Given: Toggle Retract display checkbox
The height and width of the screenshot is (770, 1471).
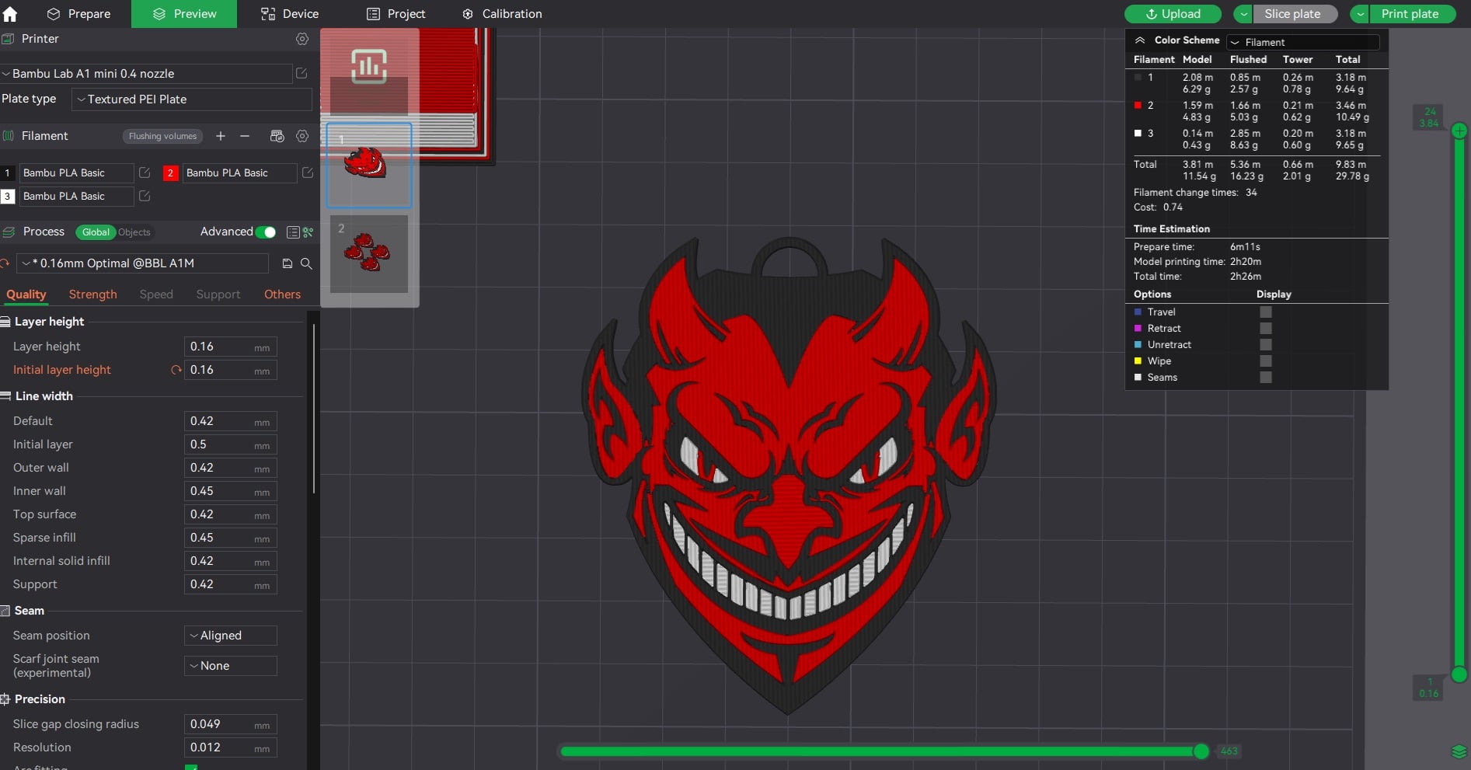Looking at the screenshot, I should [x=1266, y=328].
